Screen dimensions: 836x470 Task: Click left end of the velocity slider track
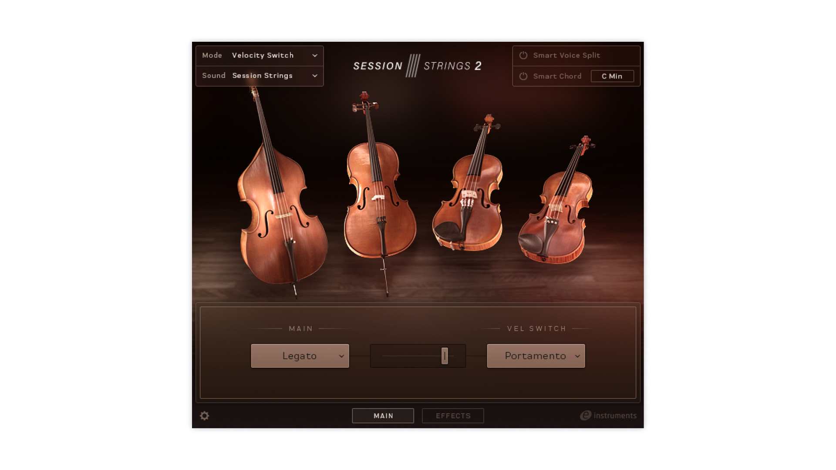pos(384,356)
